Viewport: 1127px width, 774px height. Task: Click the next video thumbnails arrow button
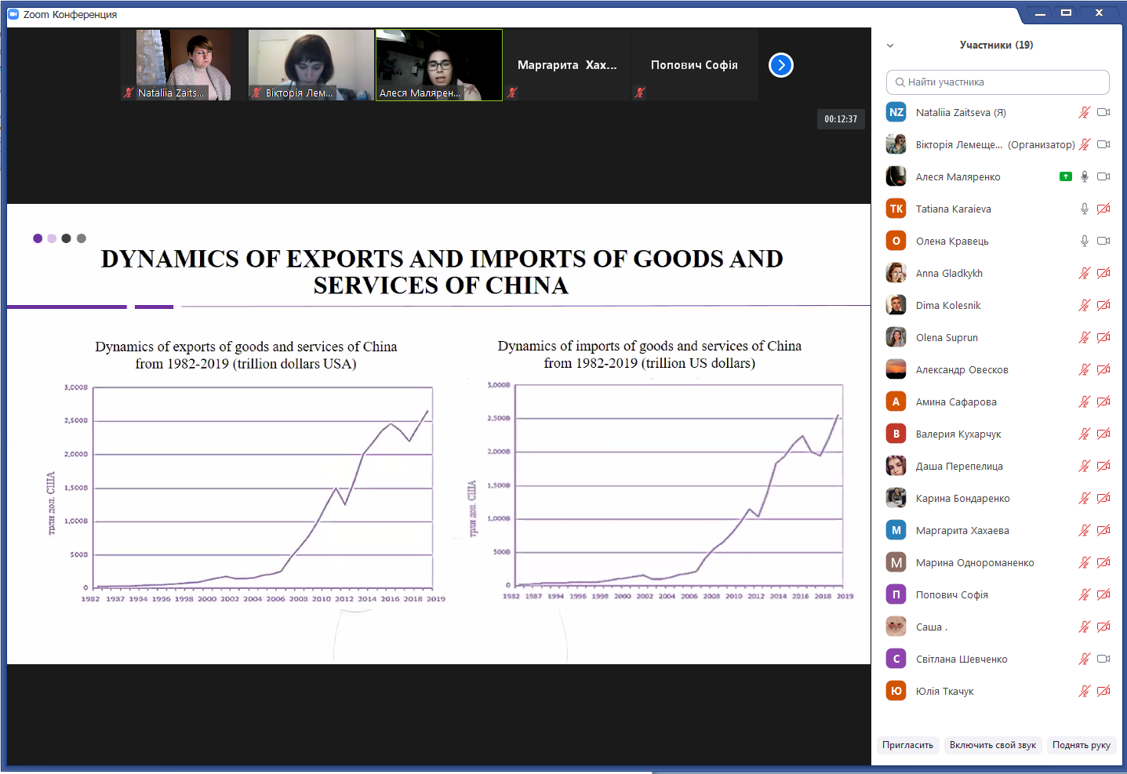[x=780, y=65]
